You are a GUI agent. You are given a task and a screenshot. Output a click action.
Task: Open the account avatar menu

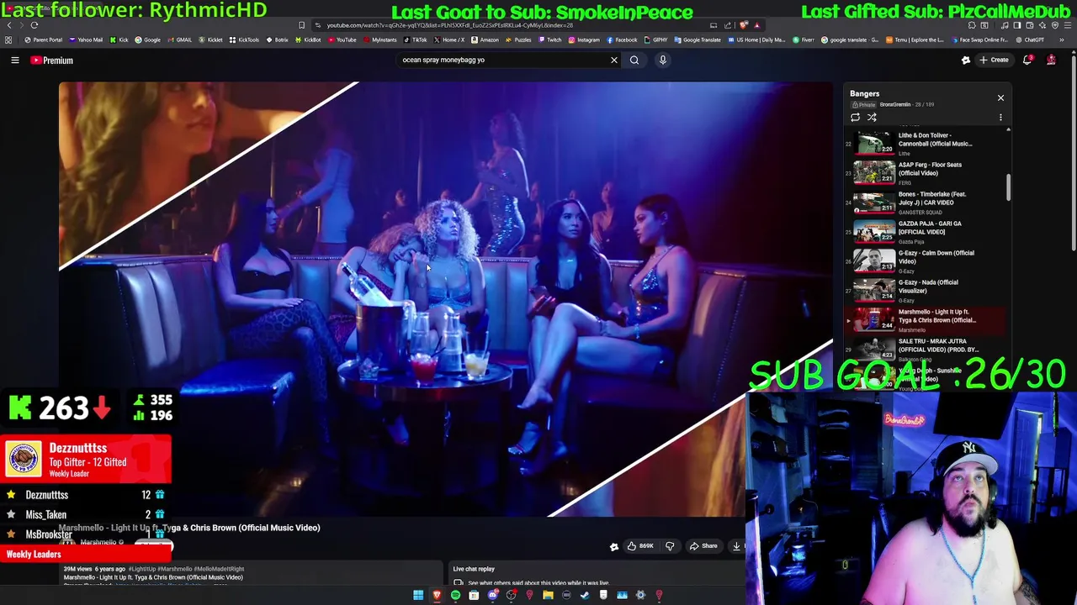pos(1051,60)
